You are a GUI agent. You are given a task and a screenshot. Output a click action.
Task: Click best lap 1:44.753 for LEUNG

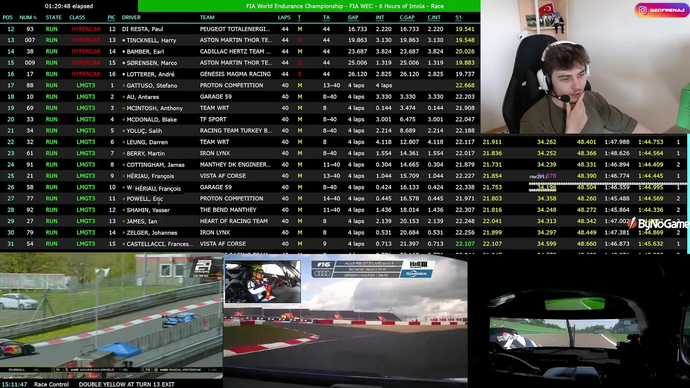tap(651, 142)
